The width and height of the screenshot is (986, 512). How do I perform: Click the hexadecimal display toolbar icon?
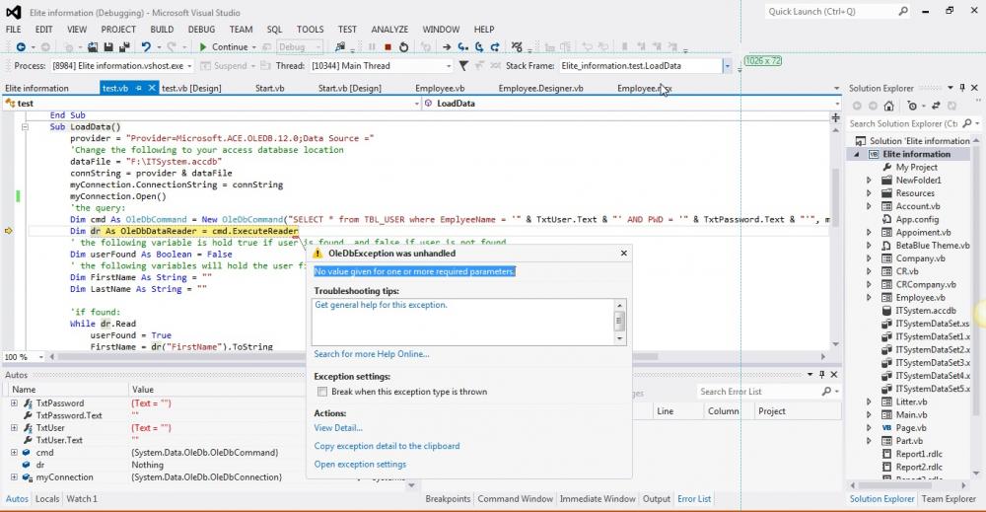click(x=517, y=47)
